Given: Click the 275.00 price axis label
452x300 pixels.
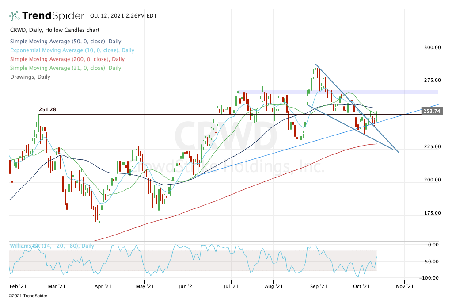Looking at the screenshot, I should coord(432,80).
